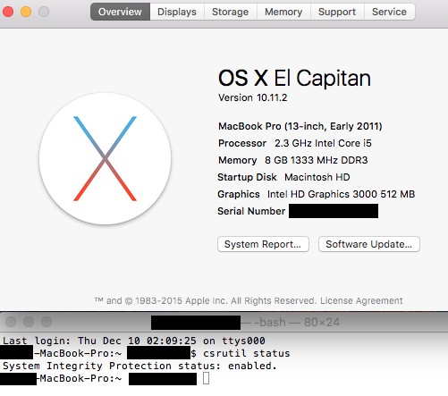Click the Processor label
Screen dimensions: 448x396
pos(242,143)
